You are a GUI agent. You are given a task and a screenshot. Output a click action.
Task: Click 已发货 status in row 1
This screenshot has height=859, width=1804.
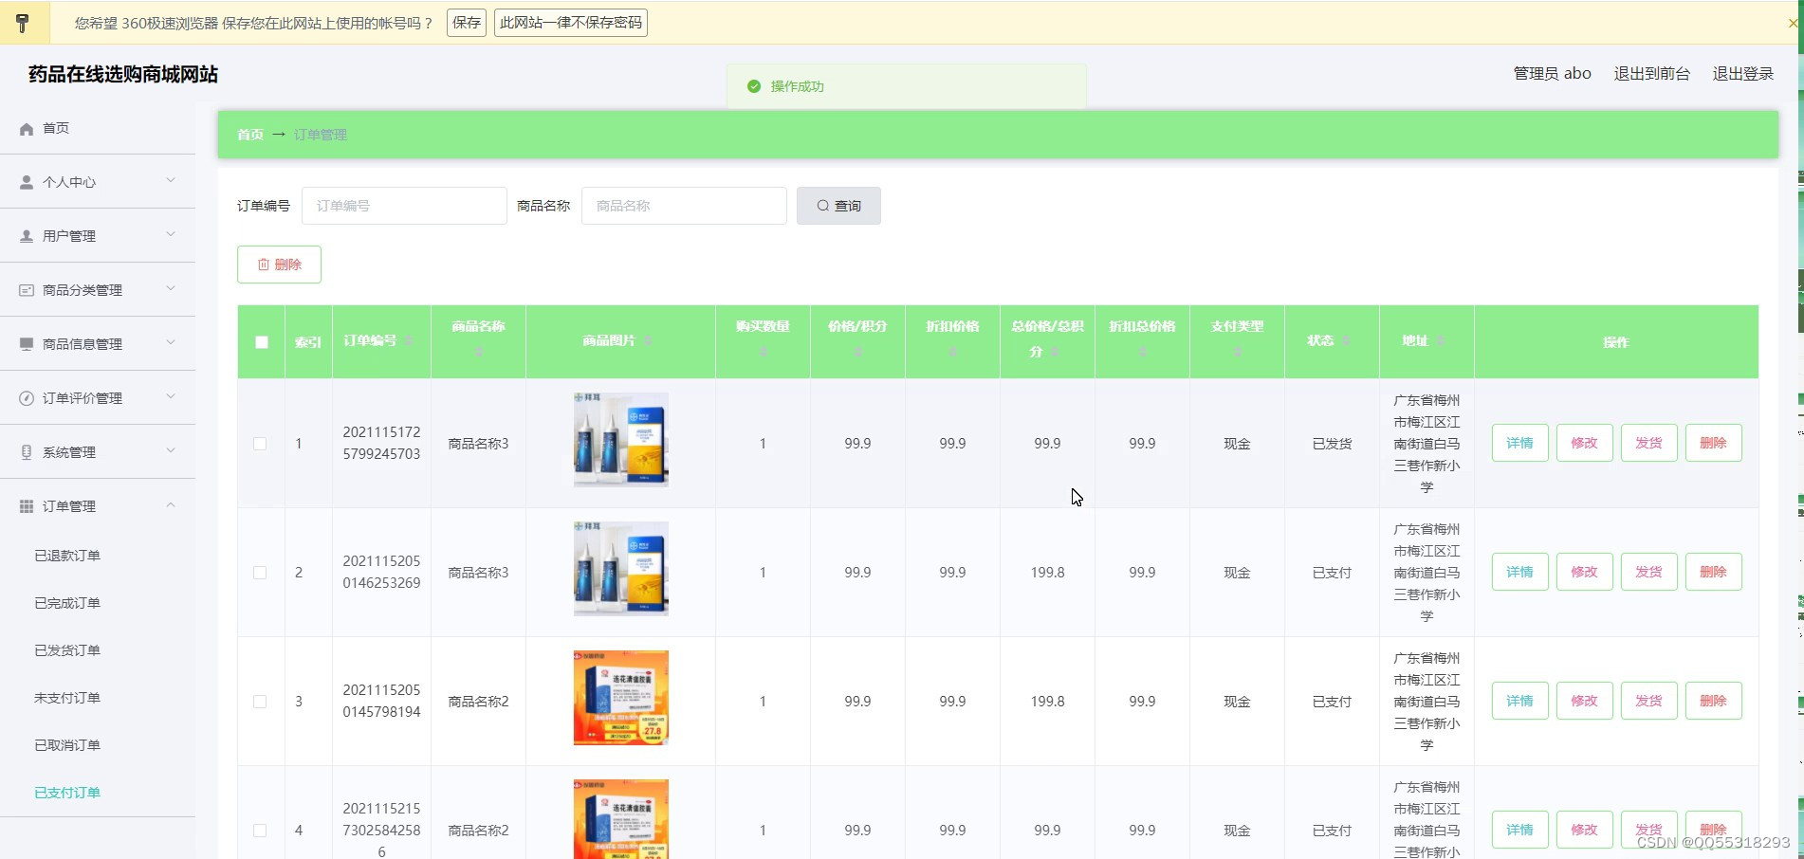1332,444
